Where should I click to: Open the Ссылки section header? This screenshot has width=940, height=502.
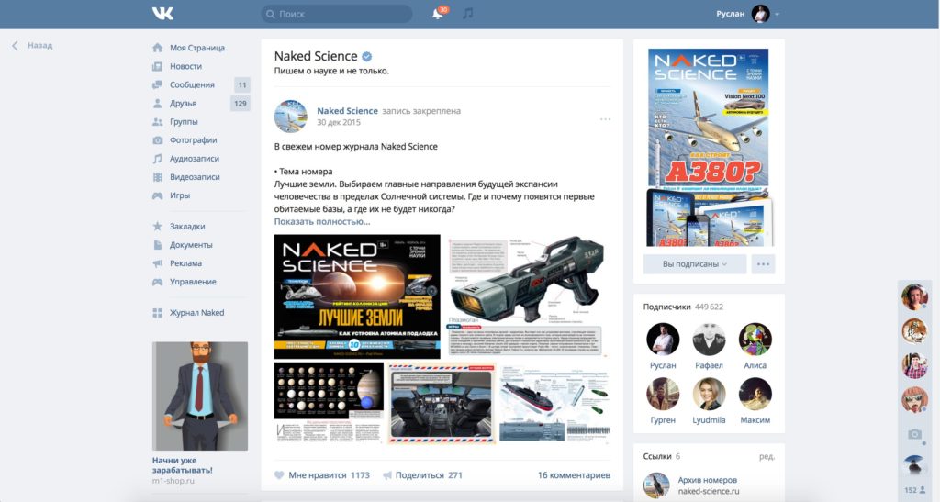[661, 456]
